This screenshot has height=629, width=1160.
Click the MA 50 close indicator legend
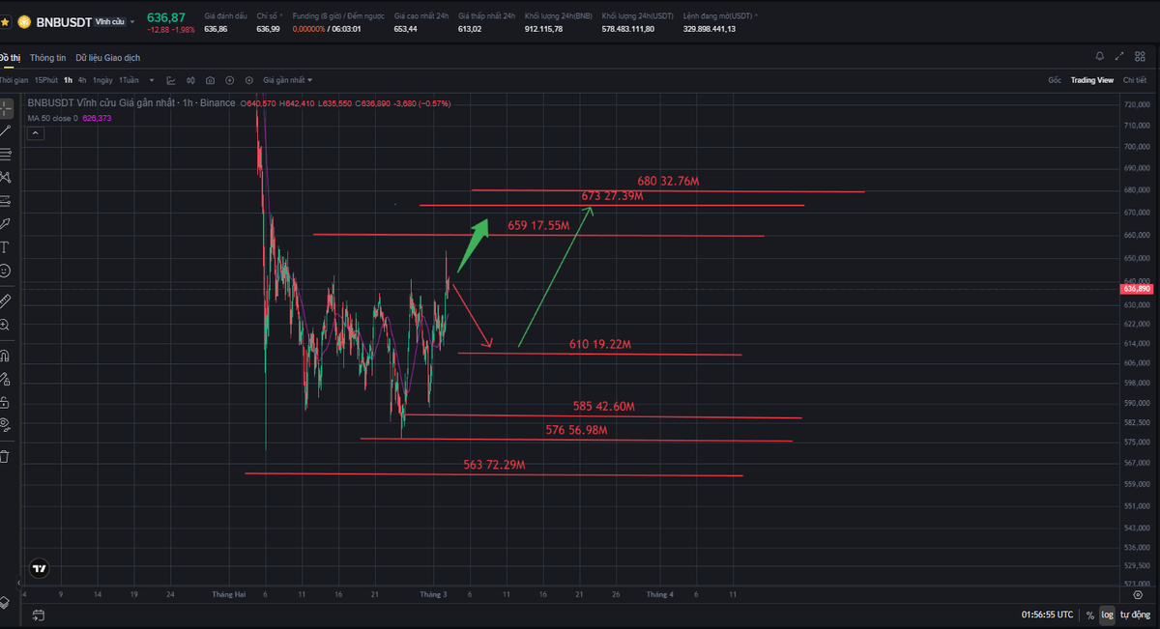pyautogui.click(x=69, y=118)
